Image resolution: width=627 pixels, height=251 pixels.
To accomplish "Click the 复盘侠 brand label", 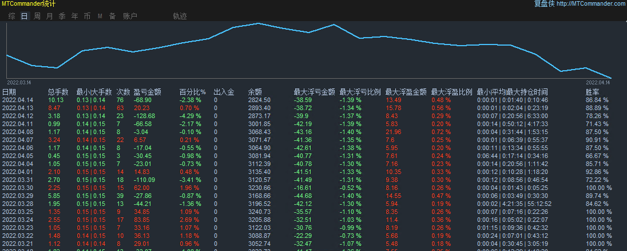I will (544, 4).
